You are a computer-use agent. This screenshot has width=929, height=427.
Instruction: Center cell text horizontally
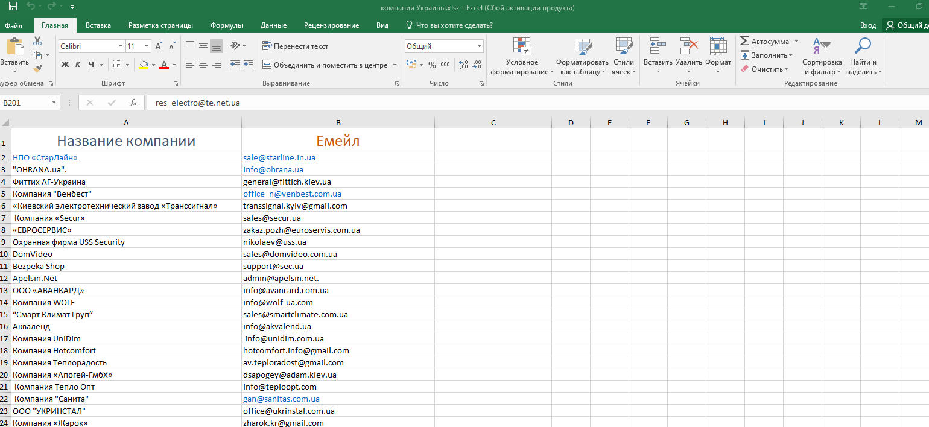click(x=203, y=65)
